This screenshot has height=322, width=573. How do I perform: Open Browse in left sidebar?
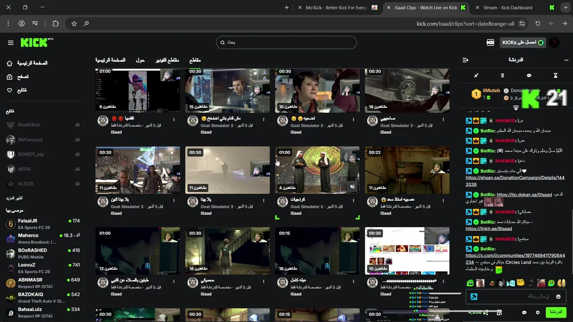coord(17,77)
